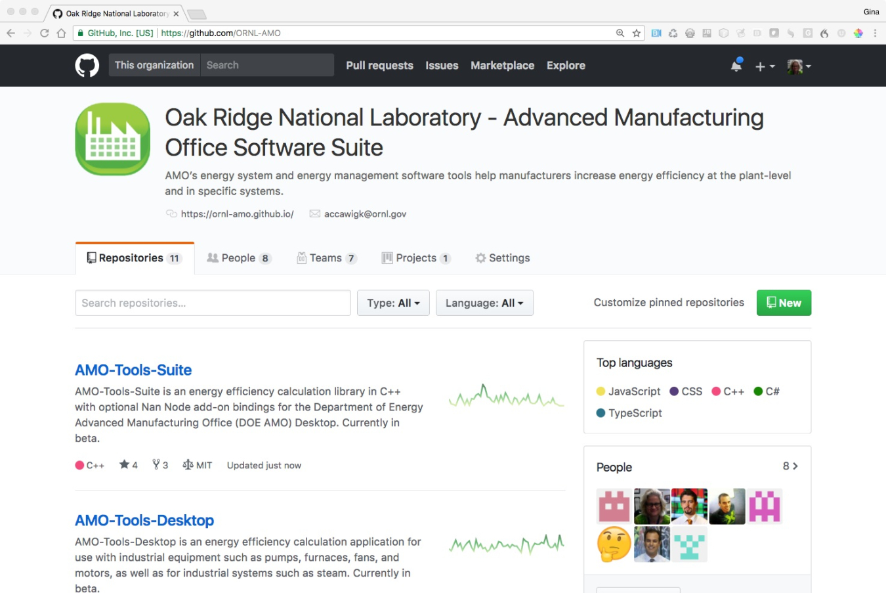The image size is (886, 593).
Task: Click the pink pixel identicon avatar
Action: 765,506
